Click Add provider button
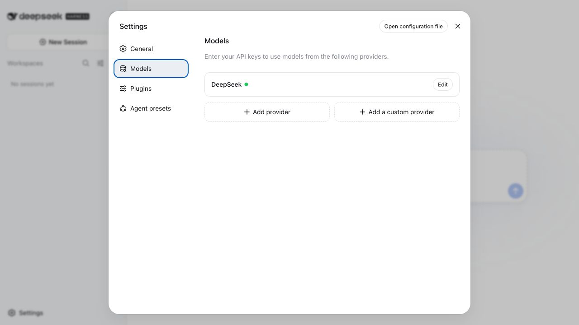The width and height of the screenshot is (579, 325). pos(267,112)
